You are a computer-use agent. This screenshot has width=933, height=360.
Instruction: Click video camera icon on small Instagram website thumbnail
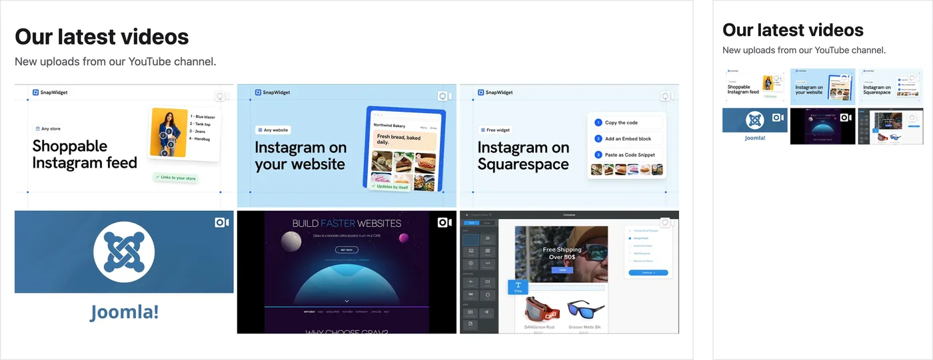846,79
